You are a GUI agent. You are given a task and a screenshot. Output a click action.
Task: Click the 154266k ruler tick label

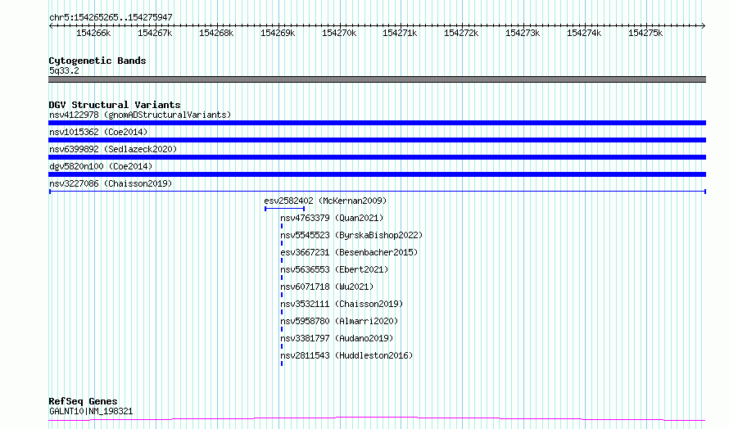(x=93, y=33)
